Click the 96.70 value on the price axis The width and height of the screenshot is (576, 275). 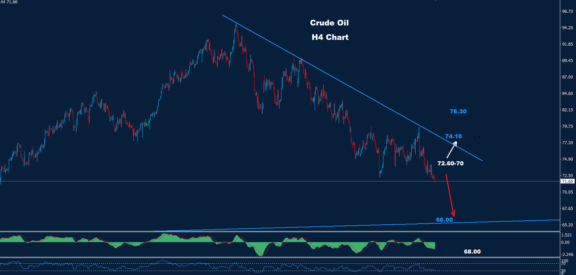coord(567,11)
